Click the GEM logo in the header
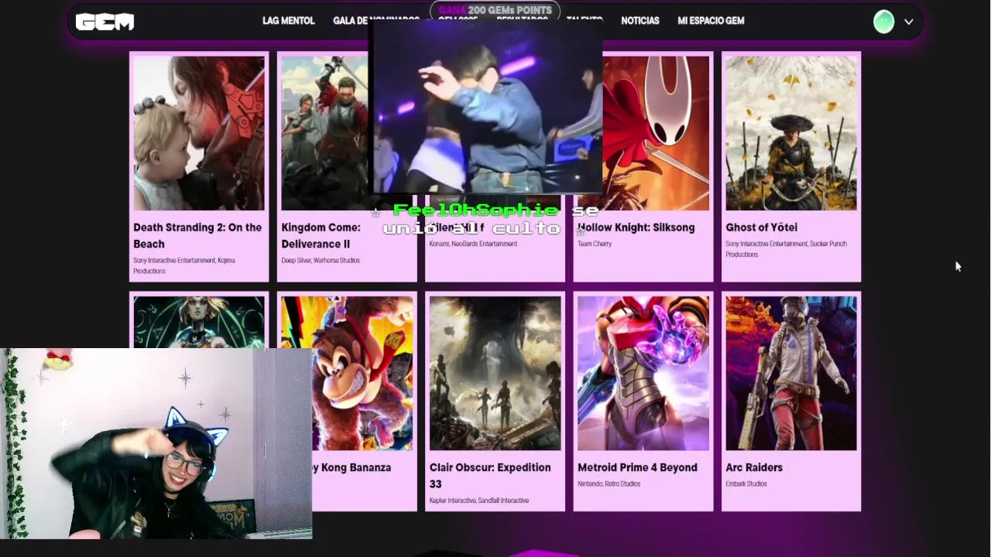 point(105,22)
